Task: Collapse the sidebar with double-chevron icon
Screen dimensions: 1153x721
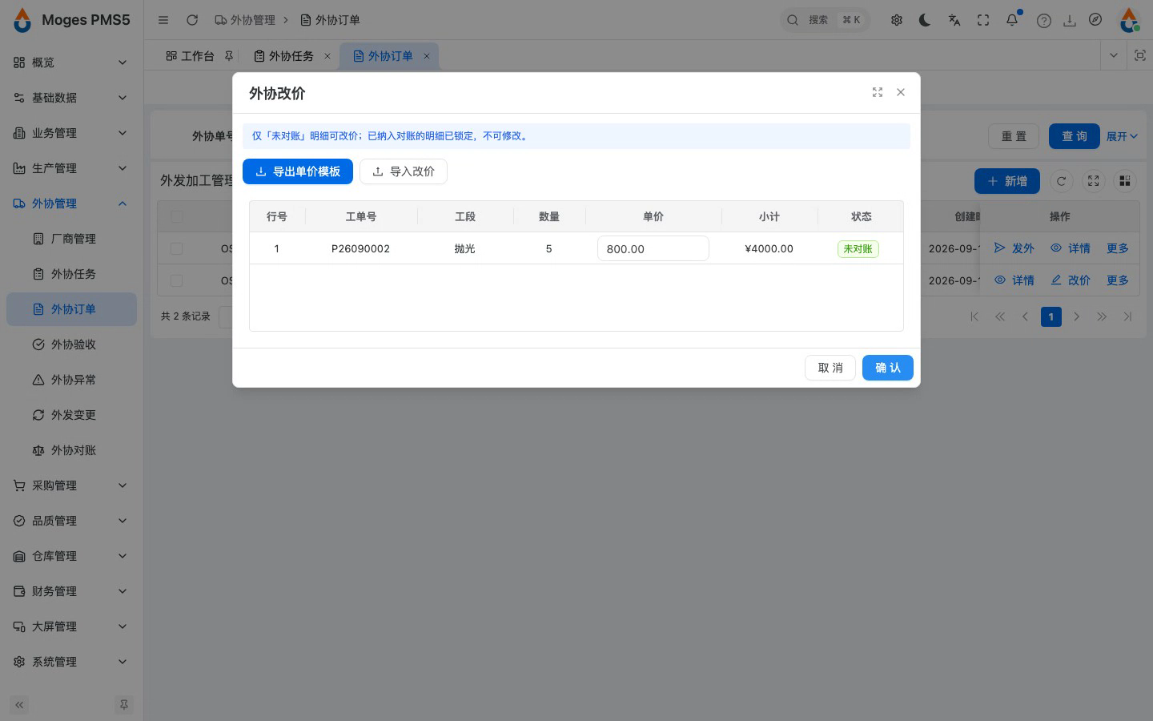Action: (x=19, y=705)
